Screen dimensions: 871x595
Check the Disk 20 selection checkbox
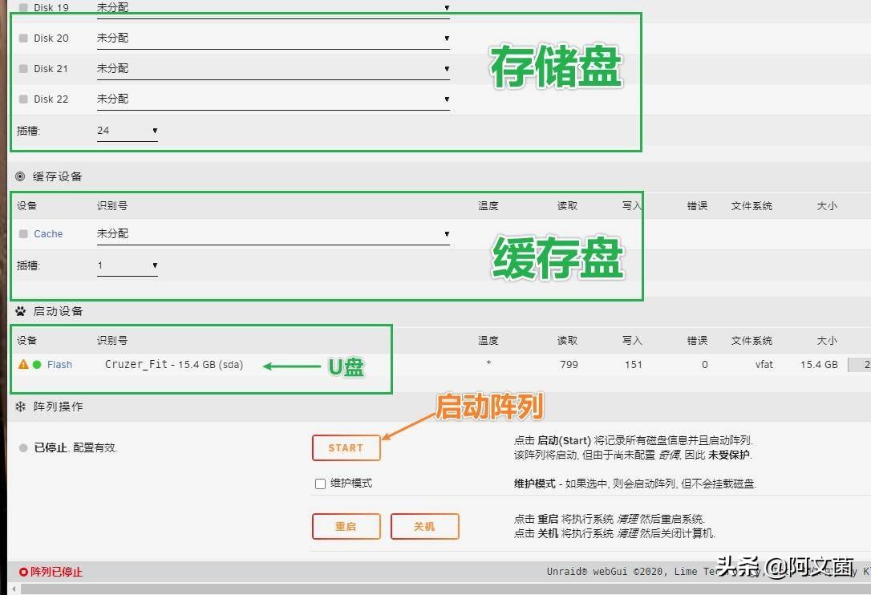point(22,36)
